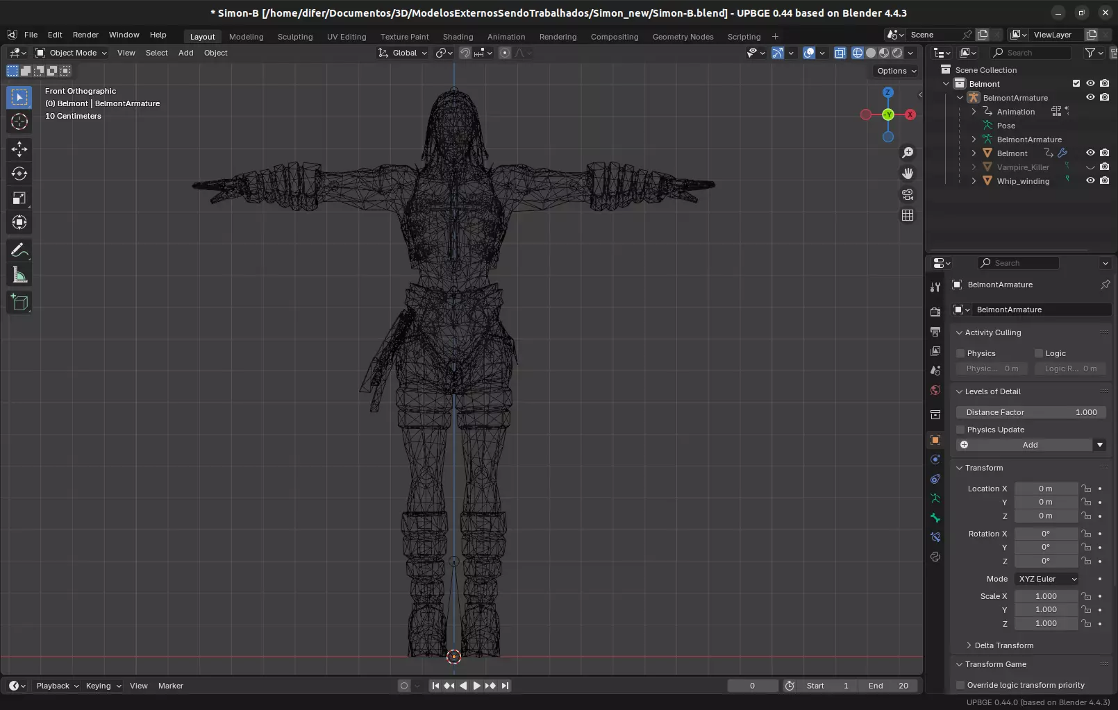Switch orthographic/perspective with the grid icon
This screenshot has height=710, width=1118.
tap(908, 215)
